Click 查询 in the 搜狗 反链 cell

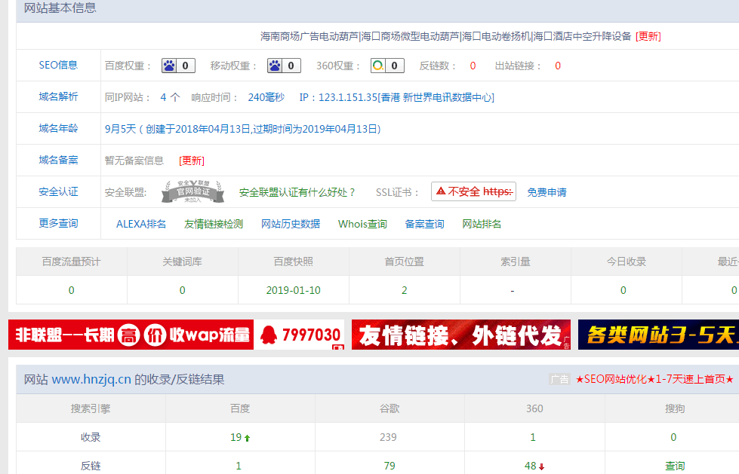(674, 466)
